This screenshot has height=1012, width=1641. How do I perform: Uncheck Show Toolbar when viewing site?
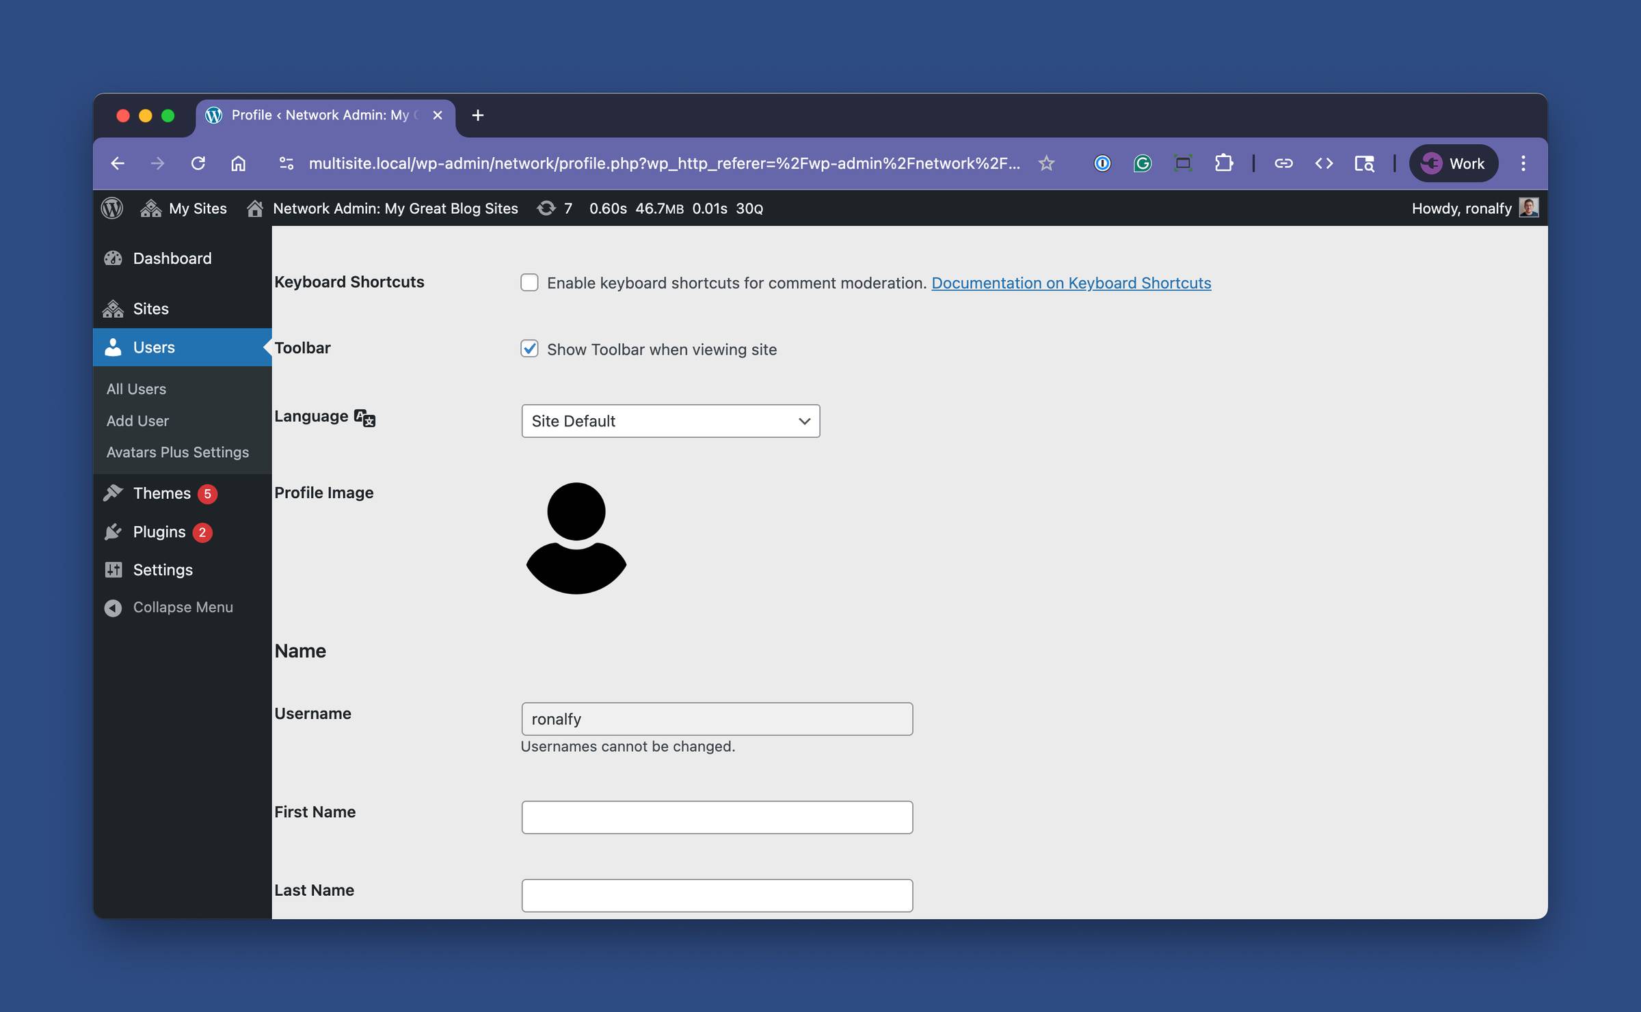[529, 348]
